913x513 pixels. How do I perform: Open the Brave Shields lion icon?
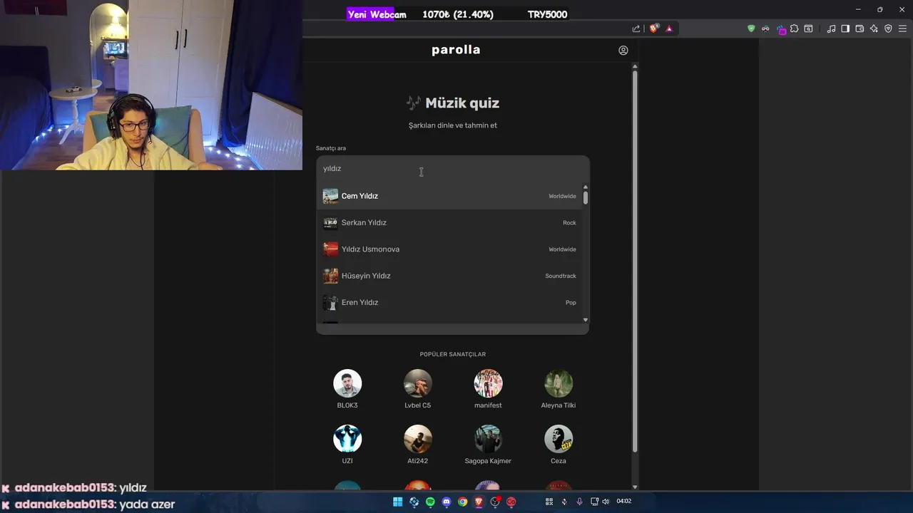click(x=653, y=28)
